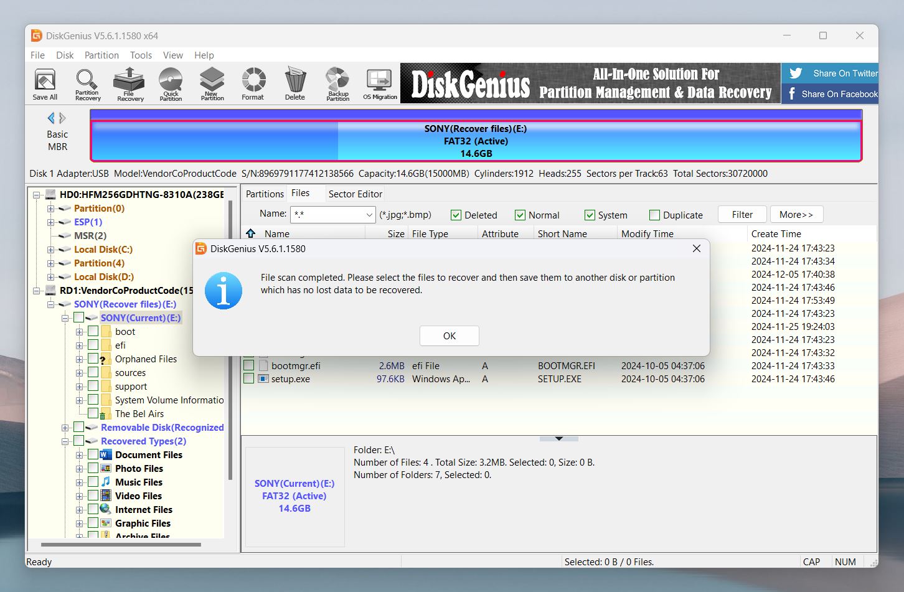Screen dimensions: 904x592
Task: Expand the Music Files node
Action: 79,482
